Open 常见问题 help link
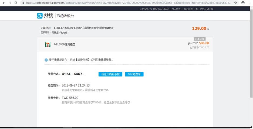The width and height of the screenshot is (253, 129). pos(188,9)
